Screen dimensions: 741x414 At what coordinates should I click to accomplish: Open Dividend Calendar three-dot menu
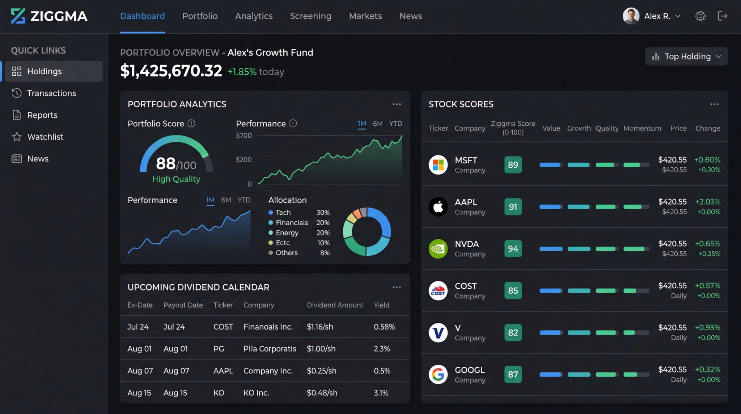pyautogui.click(x=397, y=287)
